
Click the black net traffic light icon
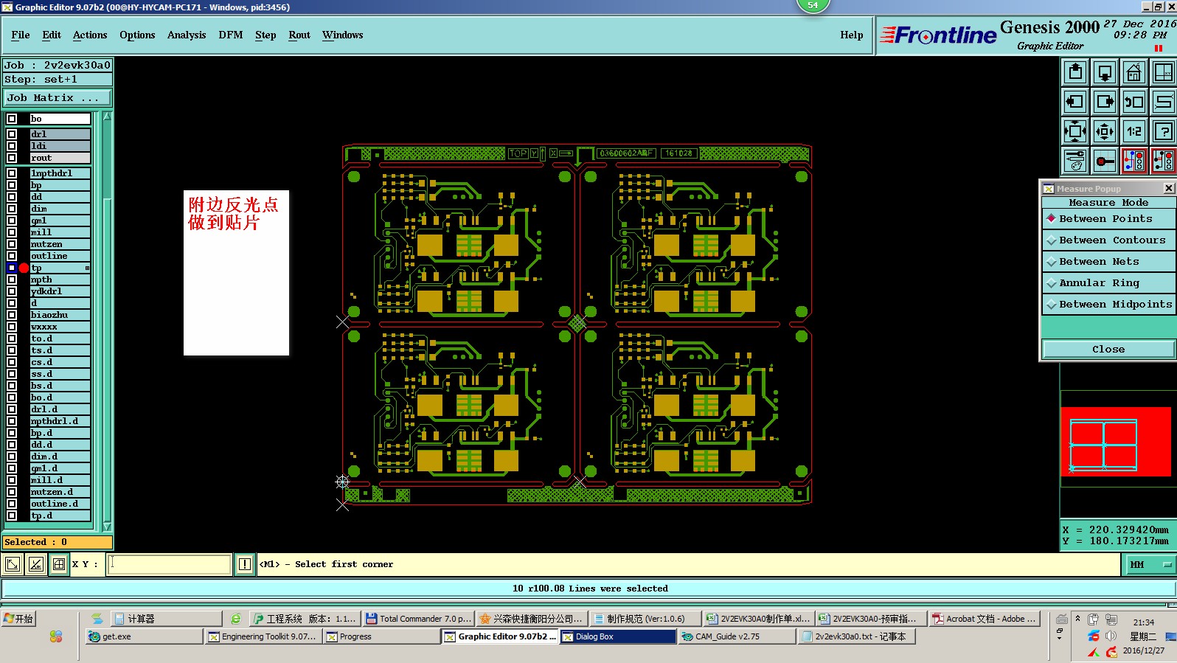[x=1163, y=161]
